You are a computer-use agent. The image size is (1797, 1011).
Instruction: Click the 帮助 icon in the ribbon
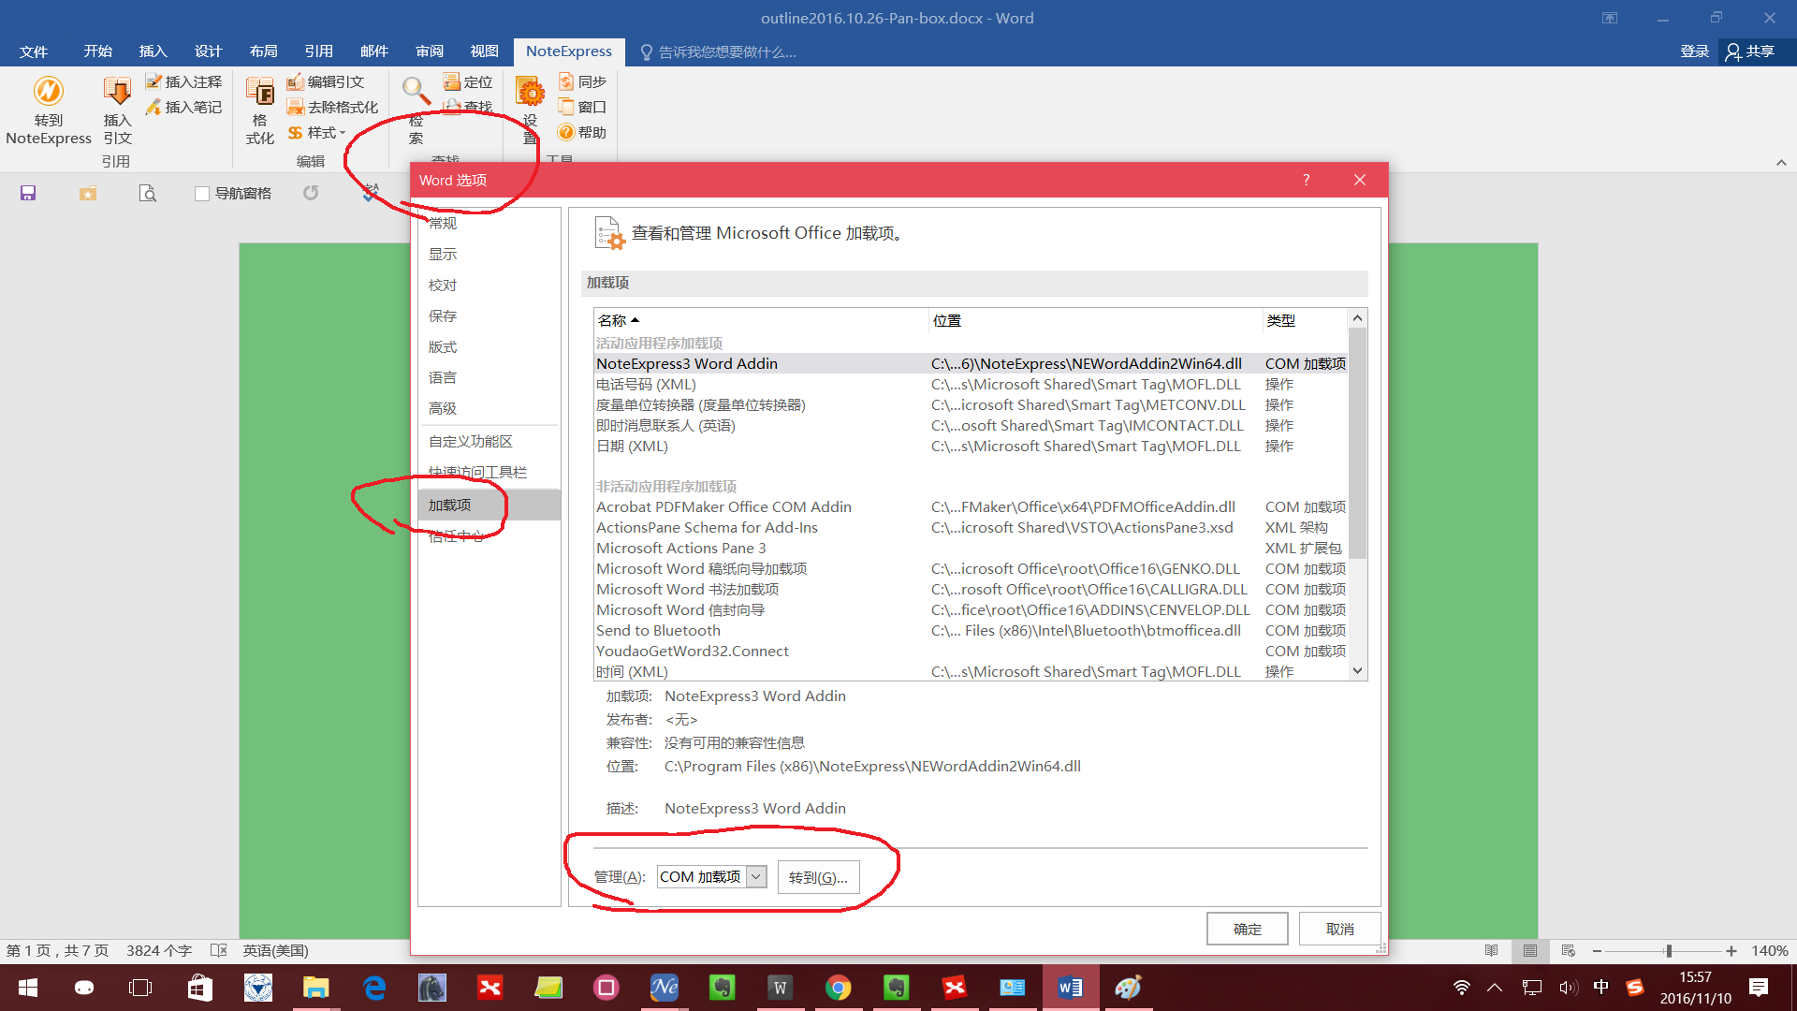click(582, 133)
